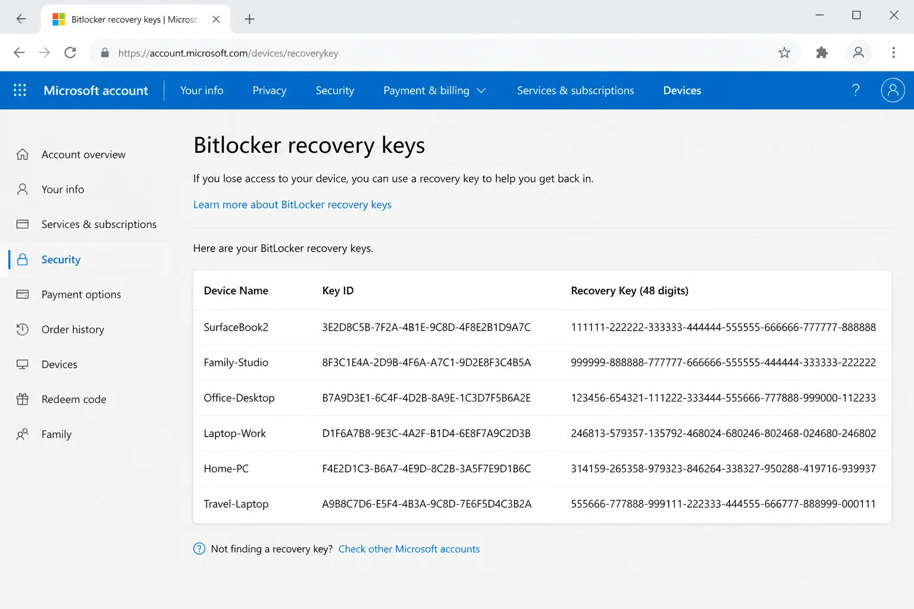The width and height of the screenshot is (914, 609).
Task: Open Order history in sidebar
Action: (x=73, y=329)
